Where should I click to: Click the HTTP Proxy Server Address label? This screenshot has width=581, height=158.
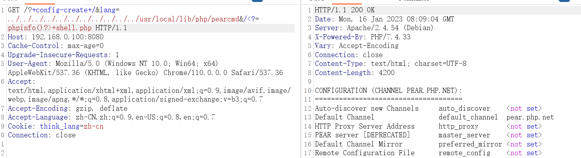(365, 126)
